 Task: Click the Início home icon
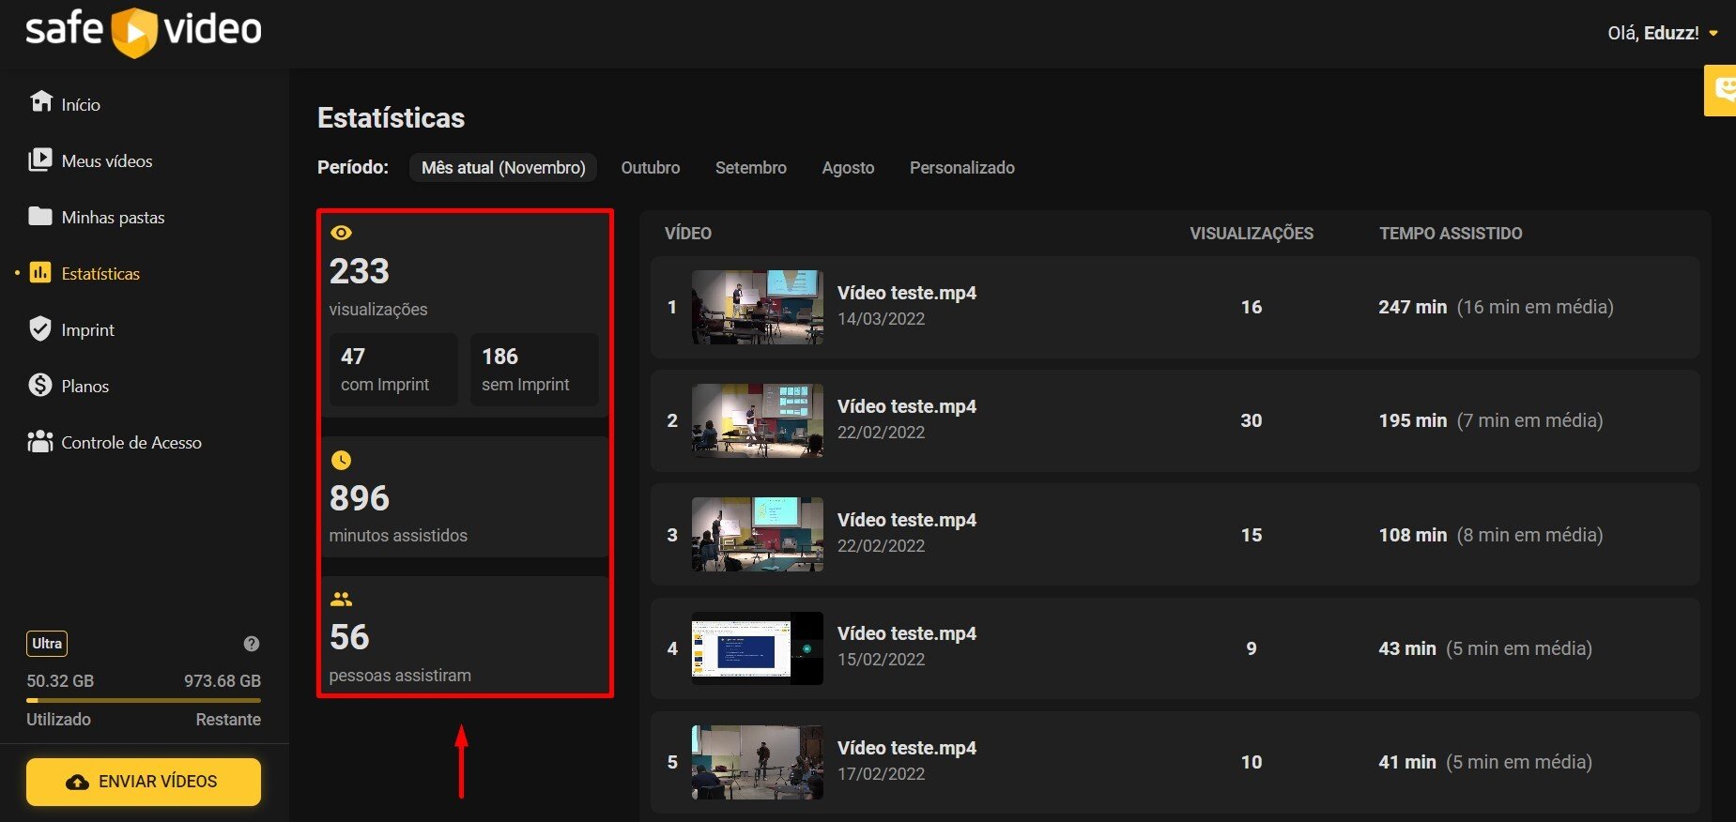coord(40,101)
